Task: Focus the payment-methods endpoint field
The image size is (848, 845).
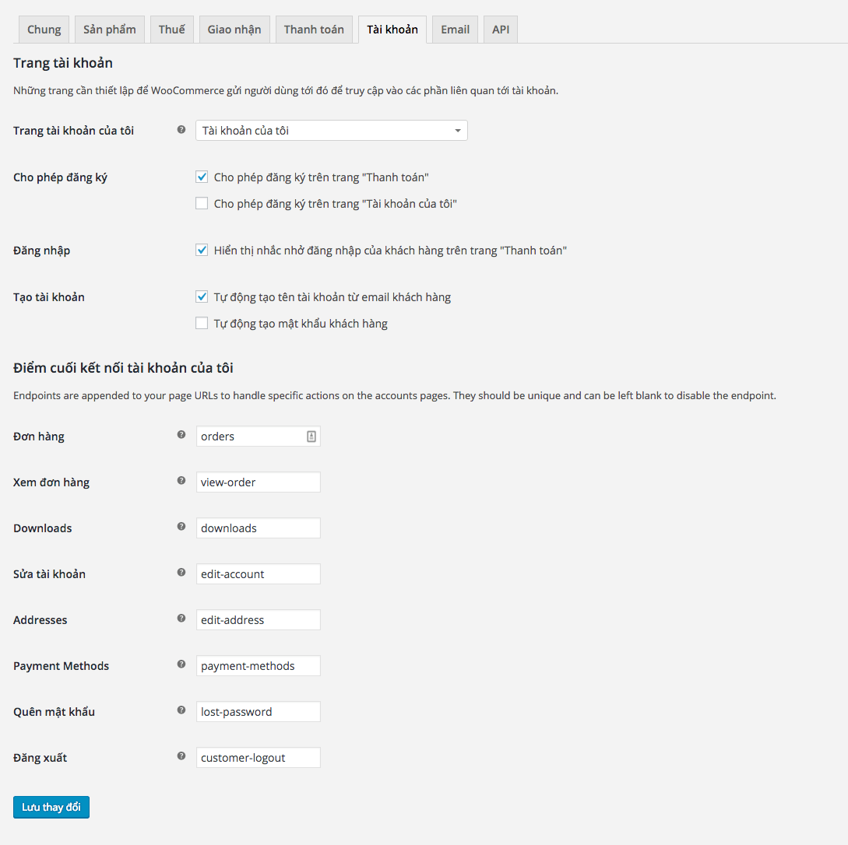Action: click(x=259, y=665)
